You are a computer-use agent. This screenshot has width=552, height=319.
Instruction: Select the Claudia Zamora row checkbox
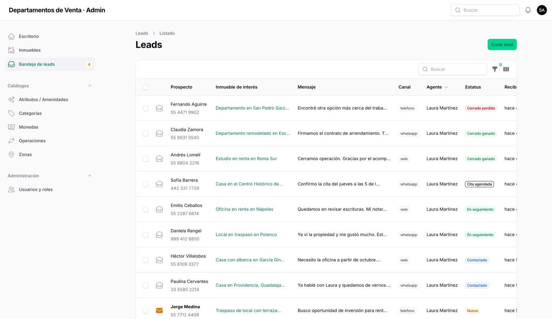146,134
